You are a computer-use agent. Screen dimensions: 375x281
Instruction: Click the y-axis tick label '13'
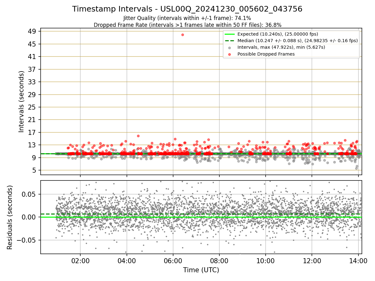coord(32,145)
